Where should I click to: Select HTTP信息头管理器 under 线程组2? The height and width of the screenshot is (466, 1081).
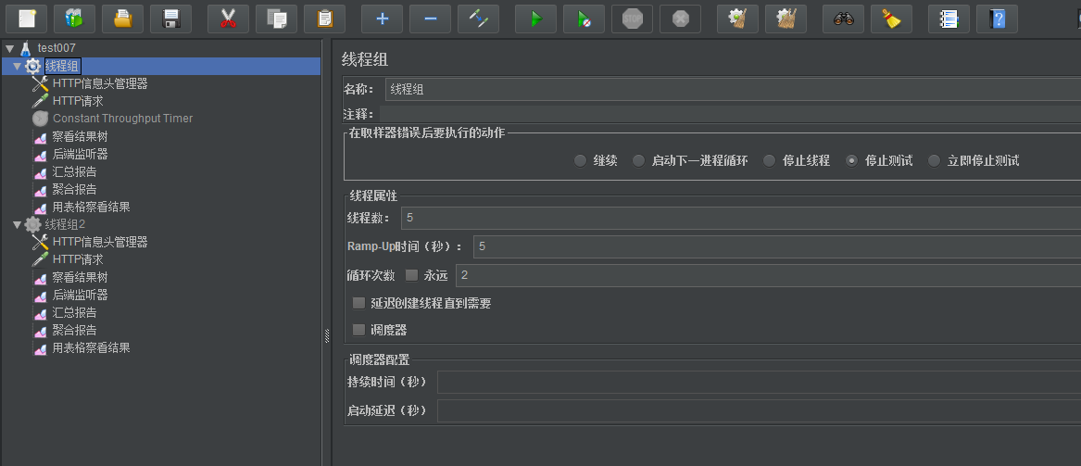100,242
